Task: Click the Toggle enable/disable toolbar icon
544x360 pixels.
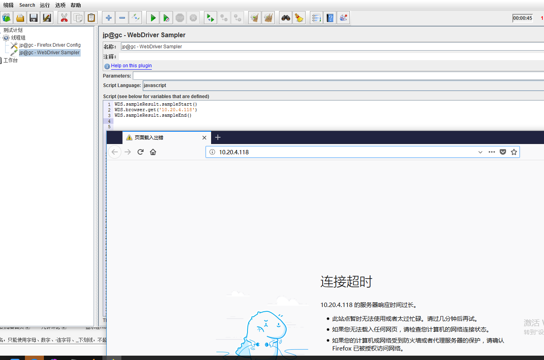Action: click(135, 18)
